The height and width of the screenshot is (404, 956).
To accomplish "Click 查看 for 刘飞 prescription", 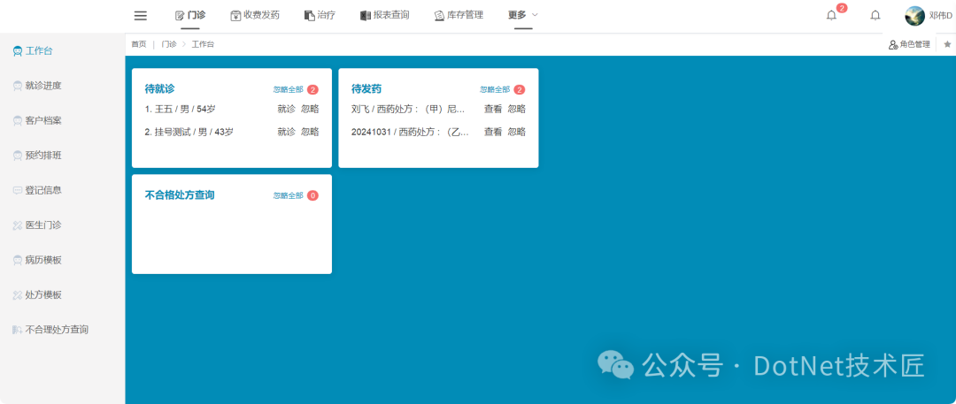I will point(493,109).
